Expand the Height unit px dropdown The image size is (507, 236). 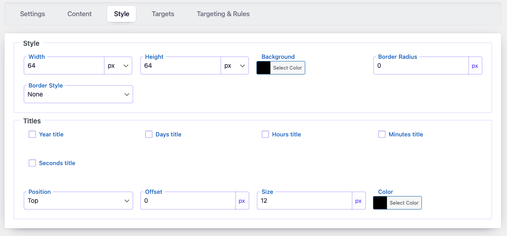click(234, 66)
